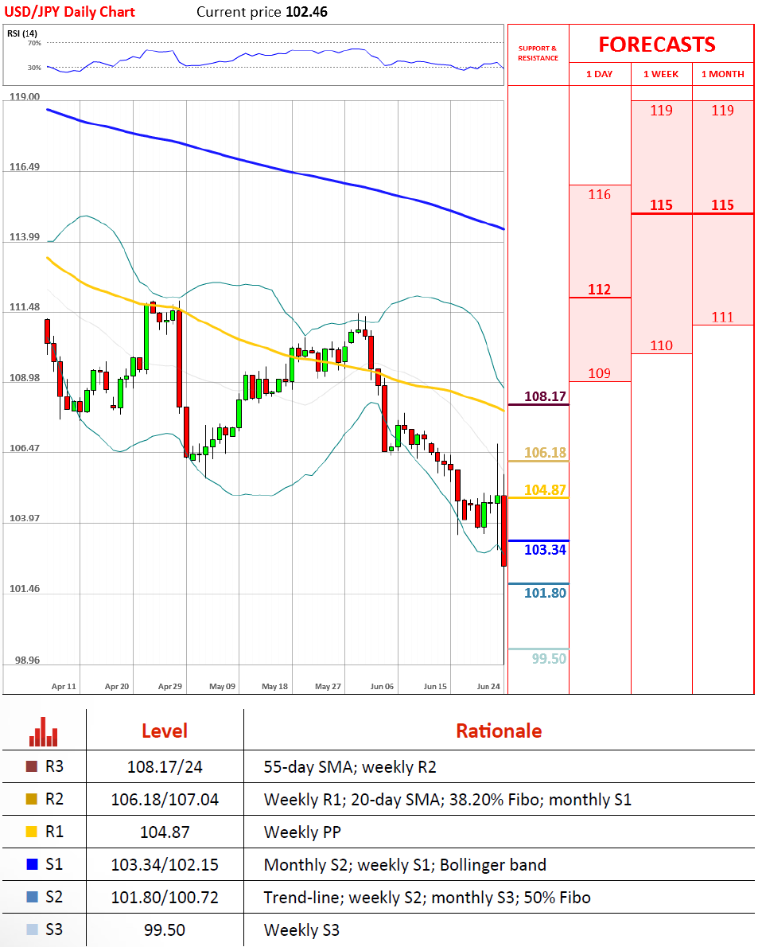The height and width of the screenshot is (947, 762).
Task: Click the Level column header
Action: coord(165,731)
